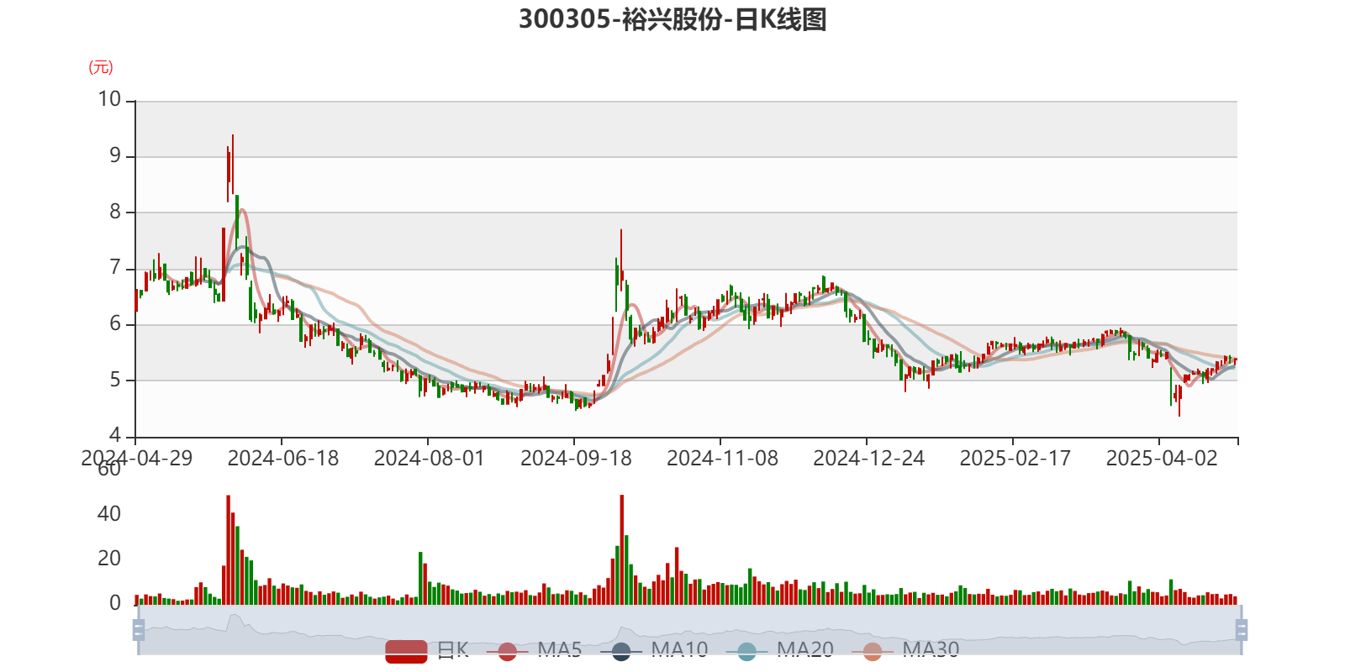Click the left handle of data zoom slider
Image resolution: width=1345 pixels, height=672 pixels.
139,629
